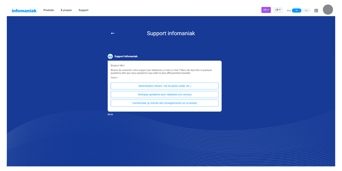Open the Support menu
Viewport: 342px width, 171px height.
[84, 10]
